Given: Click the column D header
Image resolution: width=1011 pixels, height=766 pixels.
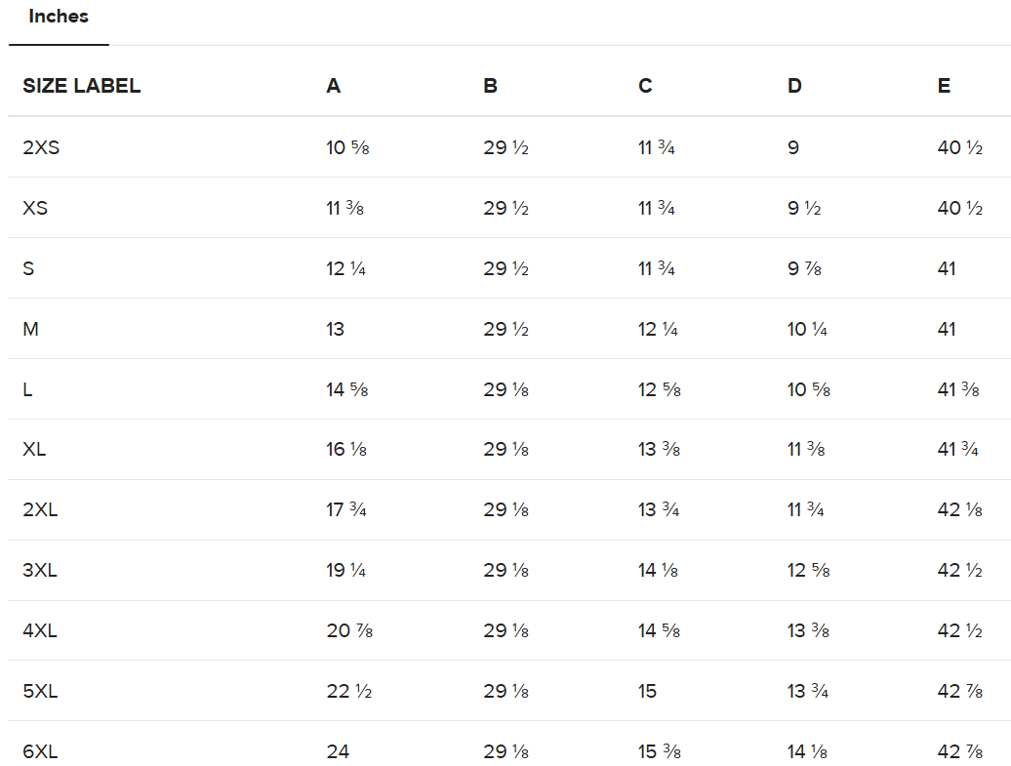Looking at the screenshot, I should point(794,86).
